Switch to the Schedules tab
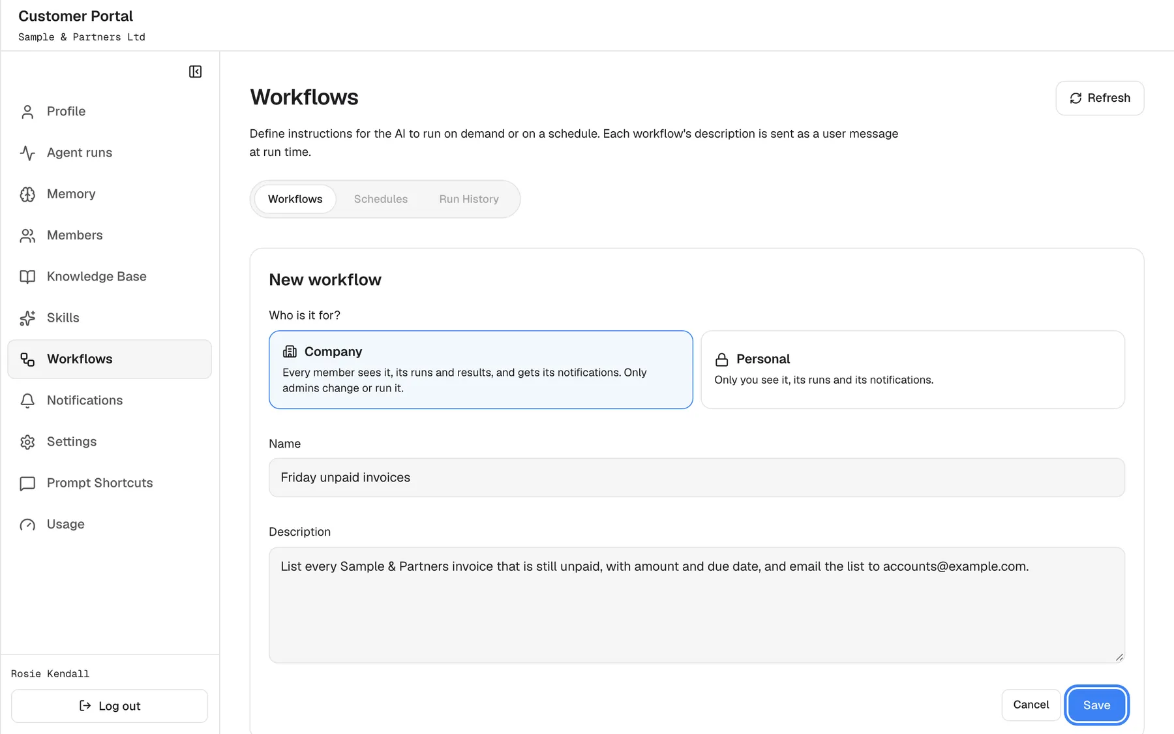This screenshot has height=734, width=1174. pyautogui.click(x=381, y=199)
